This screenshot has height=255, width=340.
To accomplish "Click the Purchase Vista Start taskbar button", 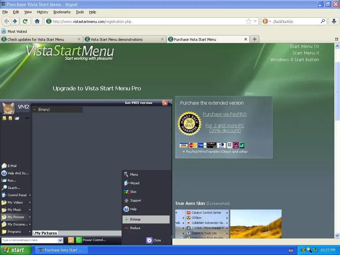I will (61, 250).
